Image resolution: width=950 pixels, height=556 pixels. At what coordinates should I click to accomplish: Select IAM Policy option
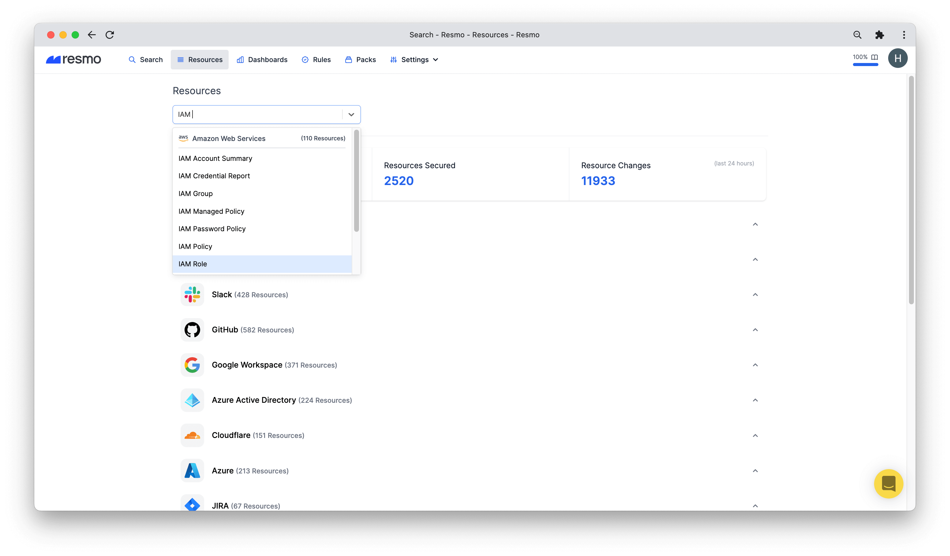point(262,246)
